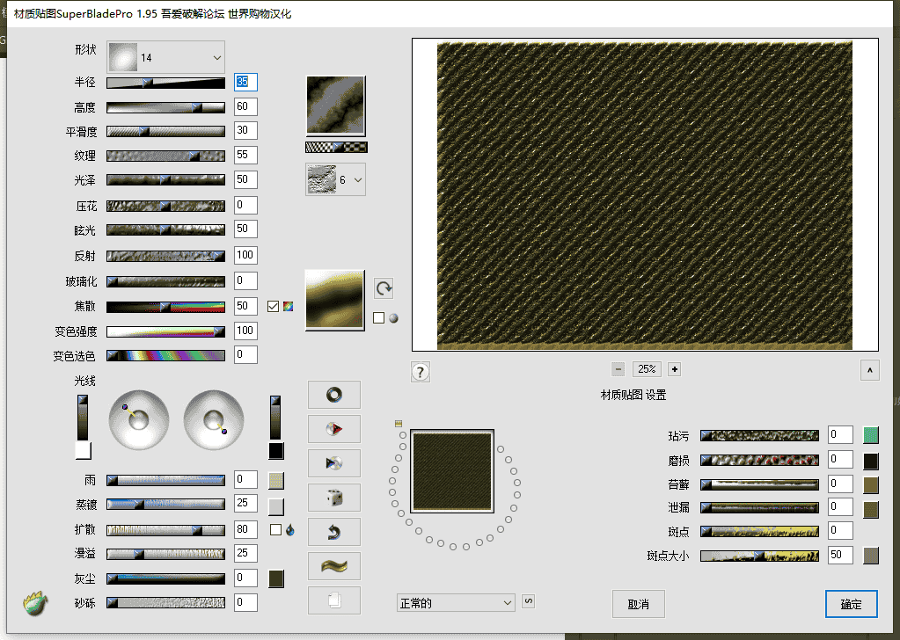Uncheck the rainbow checkbox beside 焦散

pos(273,307)
